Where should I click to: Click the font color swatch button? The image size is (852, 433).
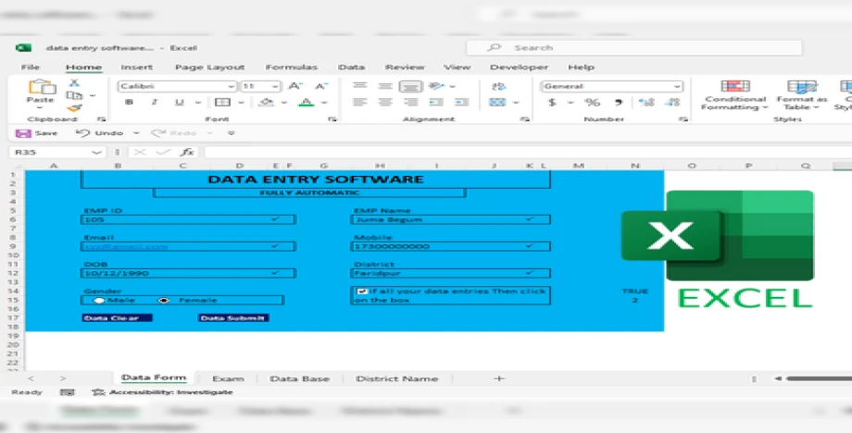tap(305, 103)
